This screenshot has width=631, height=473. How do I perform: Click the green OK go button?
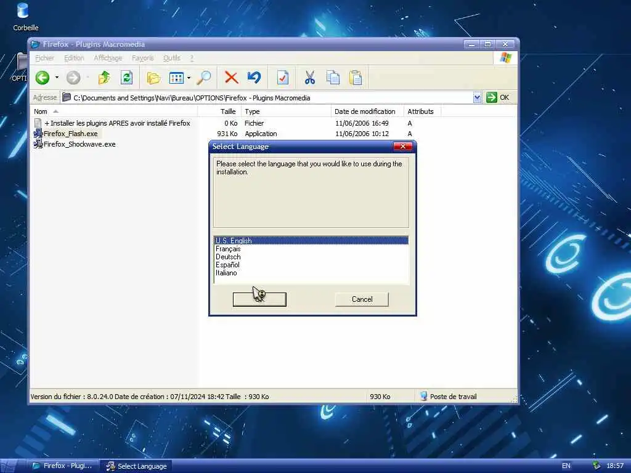(x=498, y=97)
